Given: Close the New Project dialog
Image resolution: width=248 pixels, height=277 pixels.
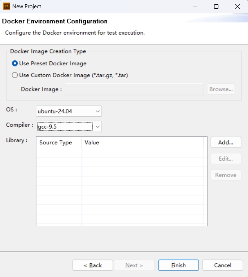Looking at the screenshot, I should (x=238, y=7).
